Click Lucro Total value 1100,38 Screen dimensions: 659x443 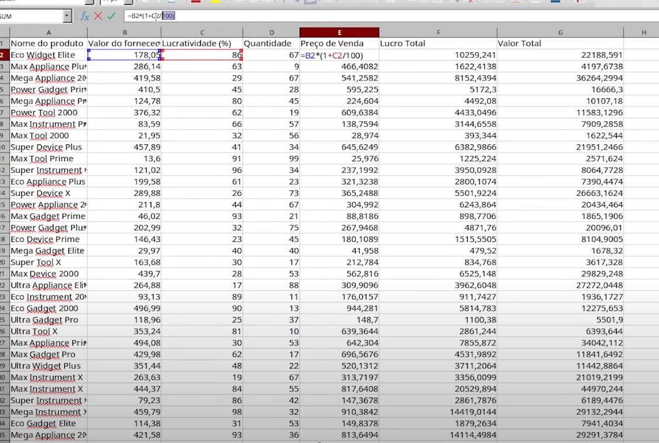point(438,320)
